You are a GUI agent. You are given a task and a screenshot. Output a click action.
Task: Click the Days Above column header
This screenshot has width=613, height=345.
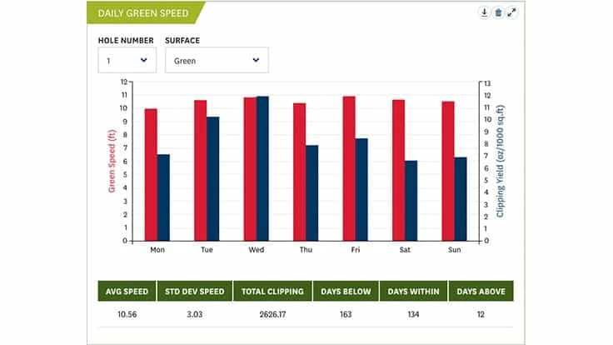(x=481, y=292)
